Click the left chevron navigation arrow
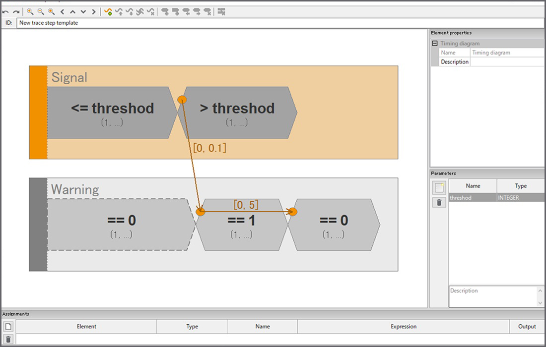The height and width of the screenshot is (347, 546). tap(62, 11)
